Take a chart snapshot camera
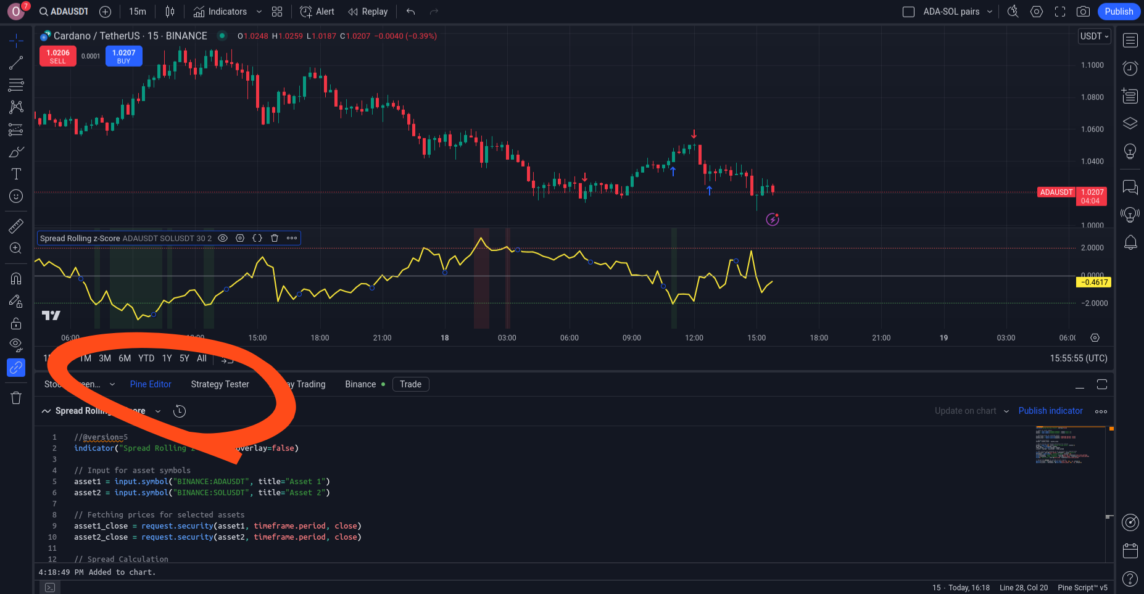The height and width of the screenshot is (594, 1144). coord(1083,12)
